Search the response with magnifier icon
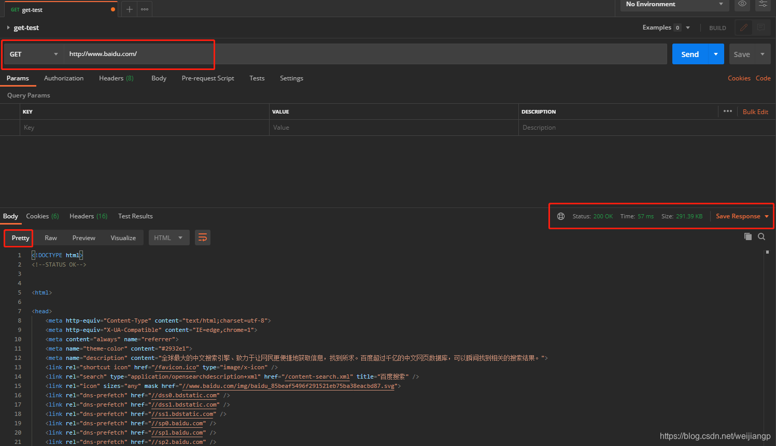The width and height of the screenshot is (776, 446). (761, 236)
